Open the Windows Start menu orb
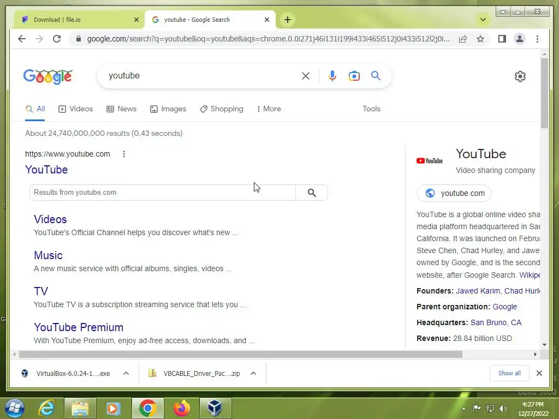 (x=15, y=408)
